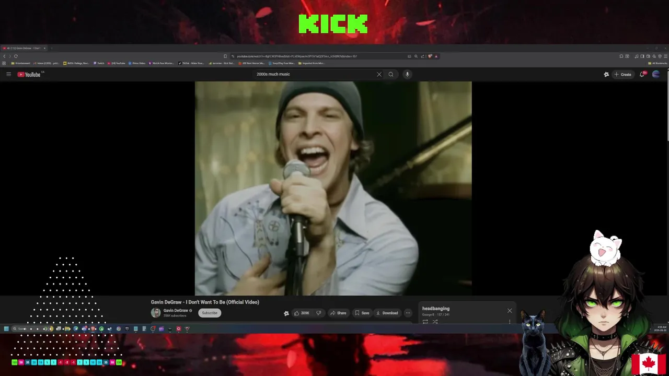Click the browser forward arrow

[x=10, y=56]
